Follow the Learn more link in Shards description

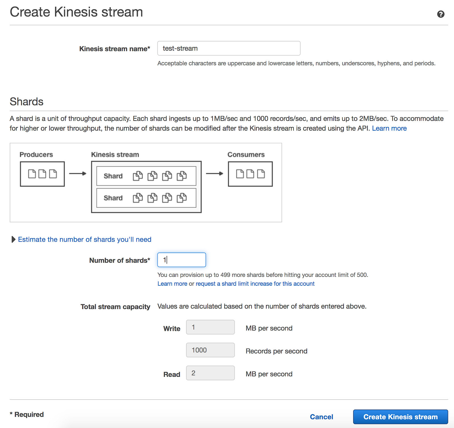[389, 128]
